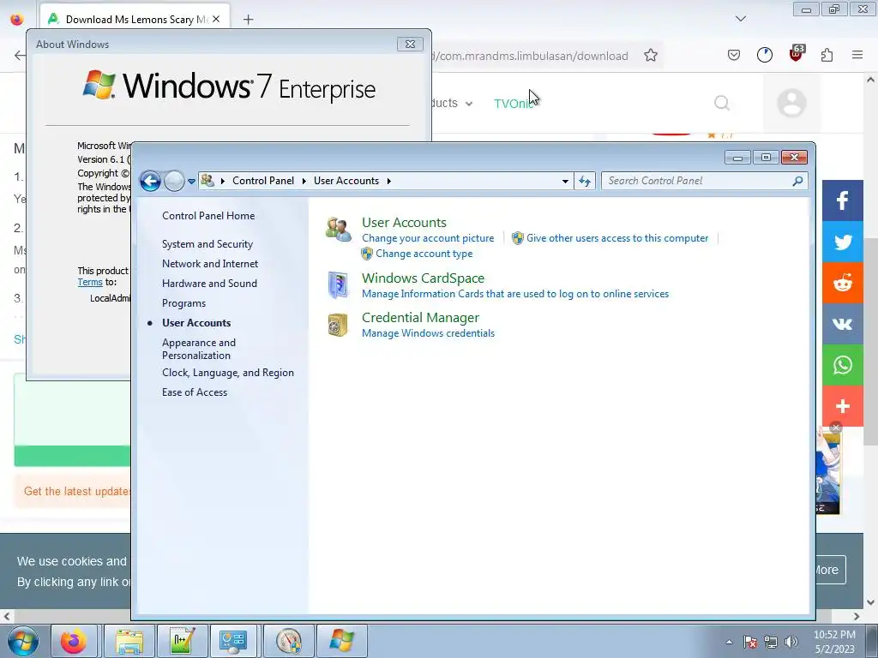This screenshot has height=658, width=878.
Task: Open Firefox extensions puzzle icon
Action: tap(827, 55)
